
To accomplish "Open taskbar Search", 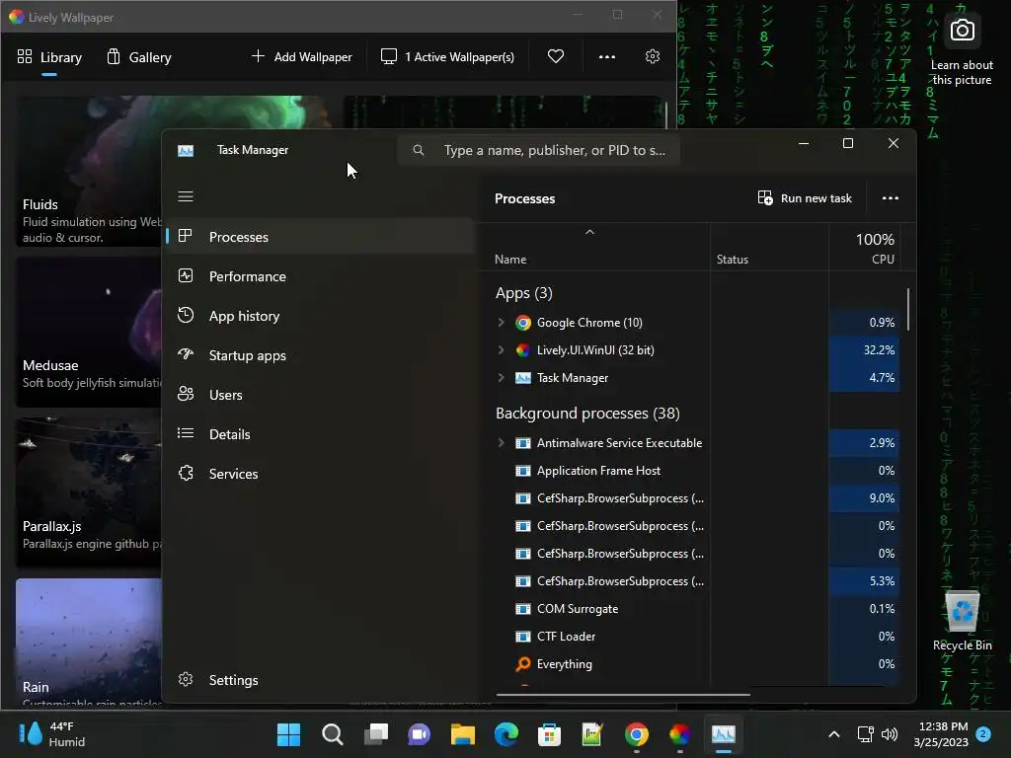I will point(332,734).
